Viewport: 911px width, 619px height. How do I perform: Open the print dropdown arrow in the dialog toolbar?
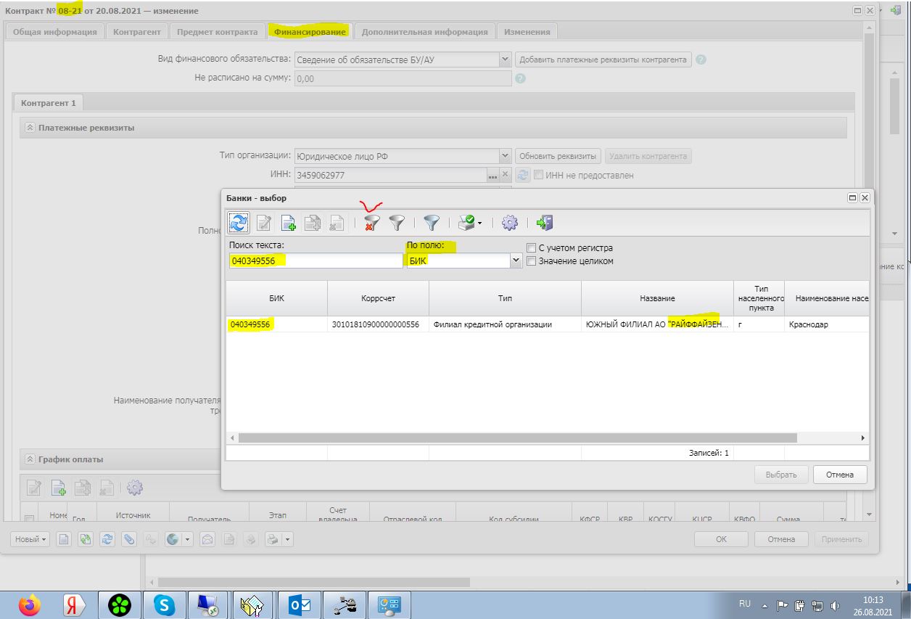(x=479, y=224)
